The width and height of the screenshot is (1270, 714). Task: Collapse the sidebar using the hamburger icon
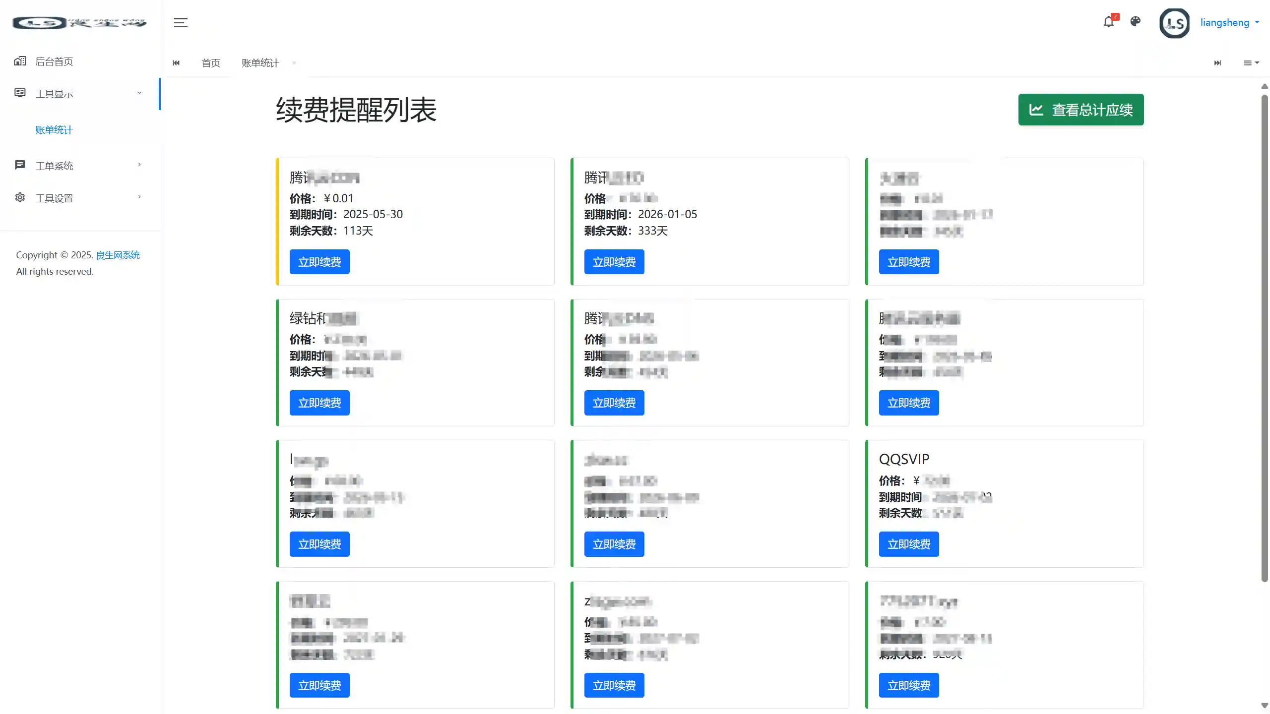click(181, 22)
